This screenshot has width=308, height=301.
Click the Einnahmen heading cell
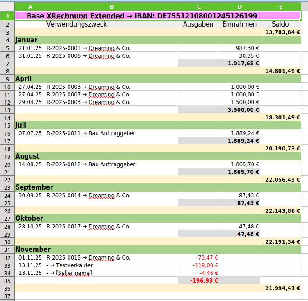coord(239,24)
